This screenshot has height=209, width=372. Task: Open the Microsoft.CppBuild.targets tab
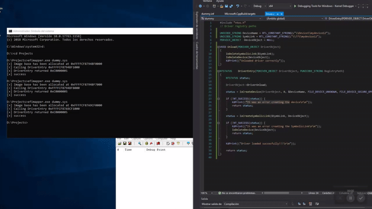[240, 14]
